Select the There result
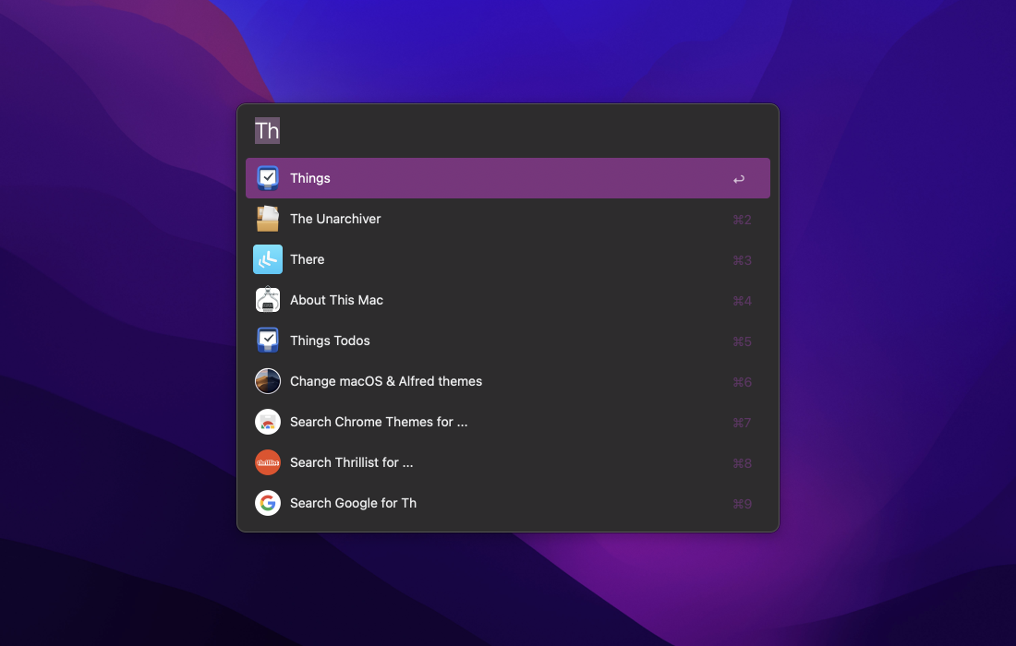The height and width of the screenshot is (646, 1016). 508,259
